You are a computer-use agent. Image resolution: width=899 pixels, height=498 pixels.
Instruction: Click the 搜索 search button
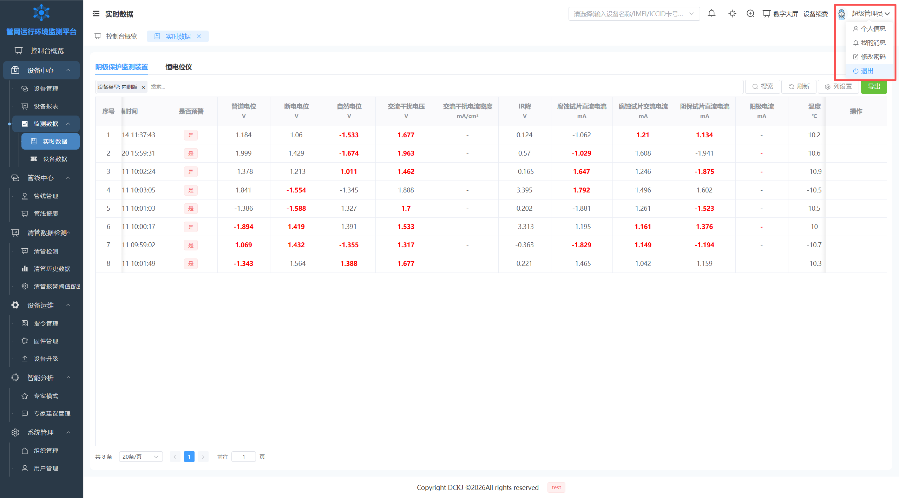762,86
